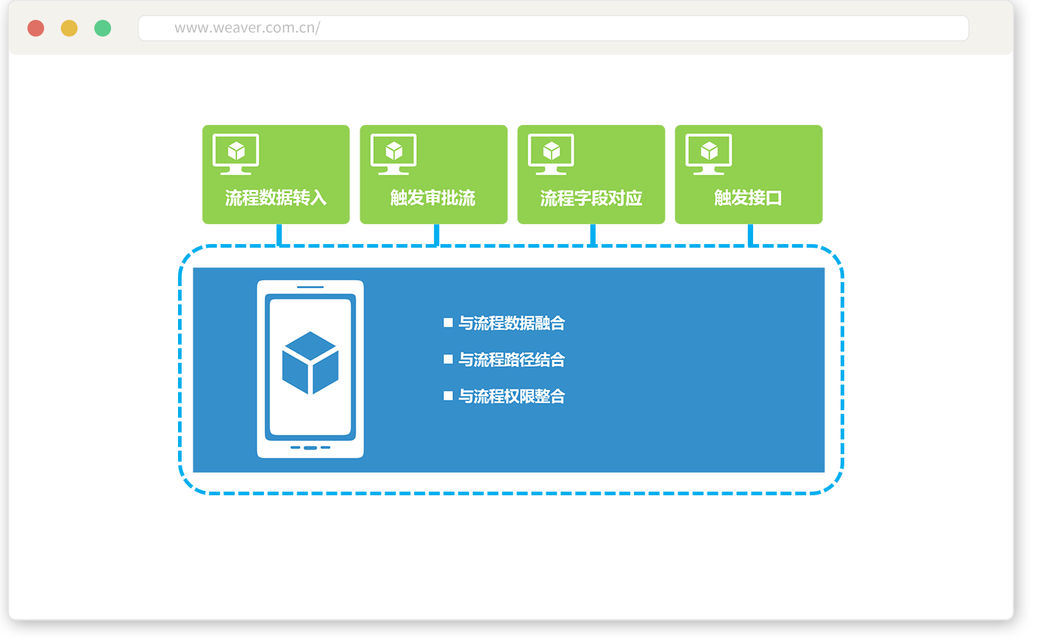
Task: Select the 流程数据转入 label
Action: (276, 198)
